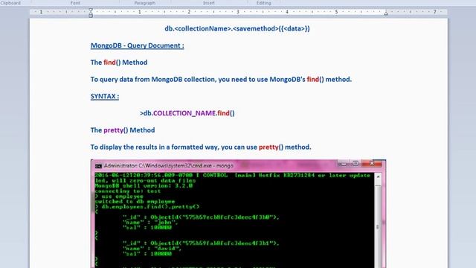Click the red close button of embedded cmd window

(x=372, y=164)
